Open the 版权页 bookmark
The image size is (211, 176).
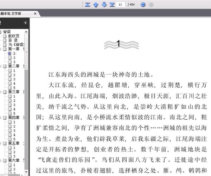[x=14, y=36]
